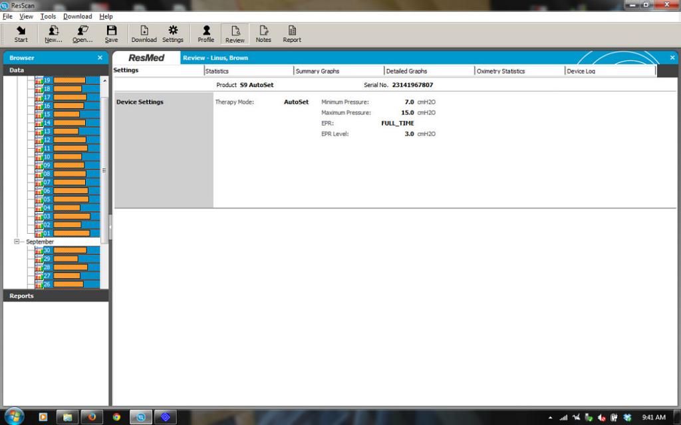
Task: Open Google Chrome from the taskbar
Action: [116, 417]
